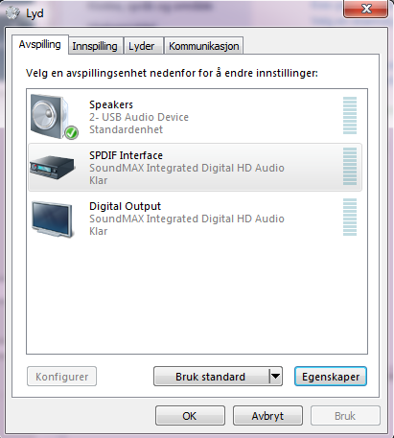The width and height of the screenshot is (394, 438).
Task: Select the Speakers USB Audio Device entry
Action: coord(195,117)
